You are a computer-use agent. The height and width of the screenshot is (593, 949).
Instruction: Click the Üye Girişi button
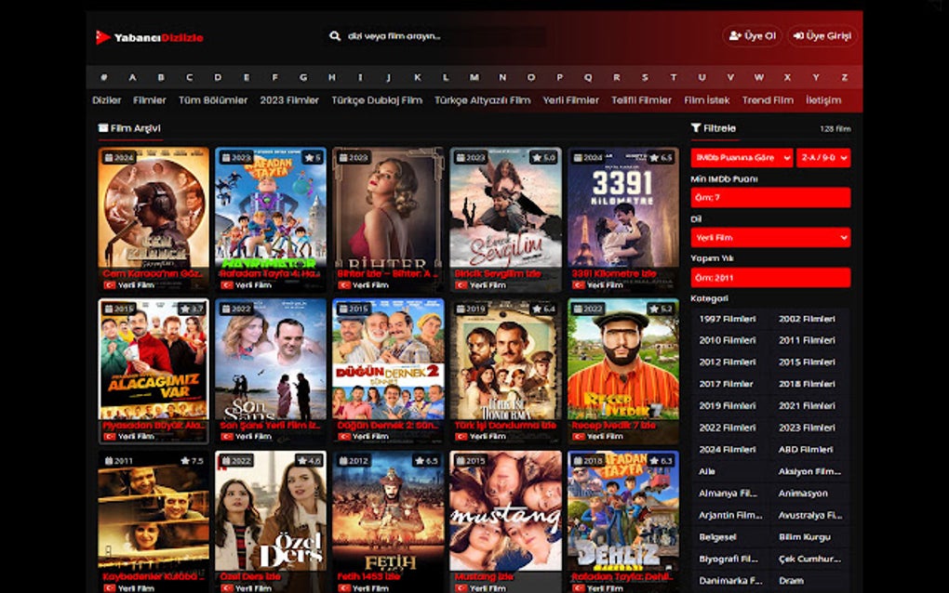coord(822,36)
